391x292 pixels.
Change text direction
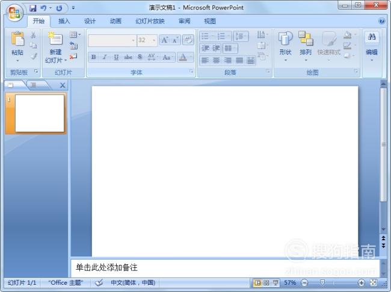coord(262,35)
